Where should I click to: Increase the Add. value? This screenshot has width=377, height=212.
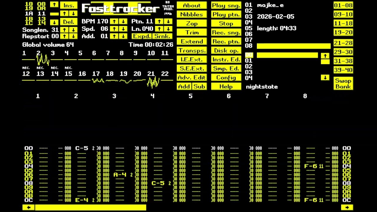(x=114, y=36)
